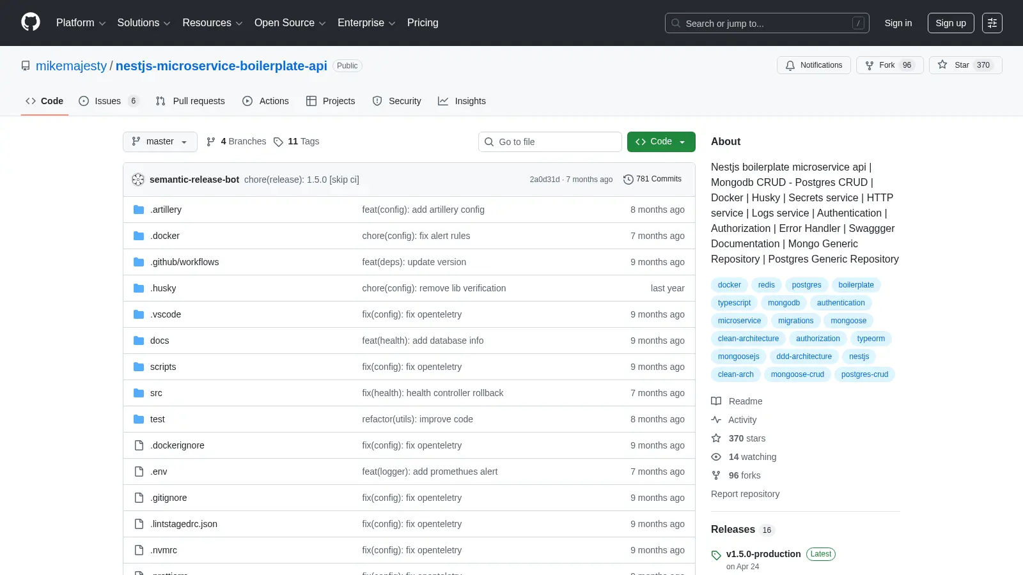Click the commit history clock icon
This screenshot has height=575, width=1023.
pos(629,180)
